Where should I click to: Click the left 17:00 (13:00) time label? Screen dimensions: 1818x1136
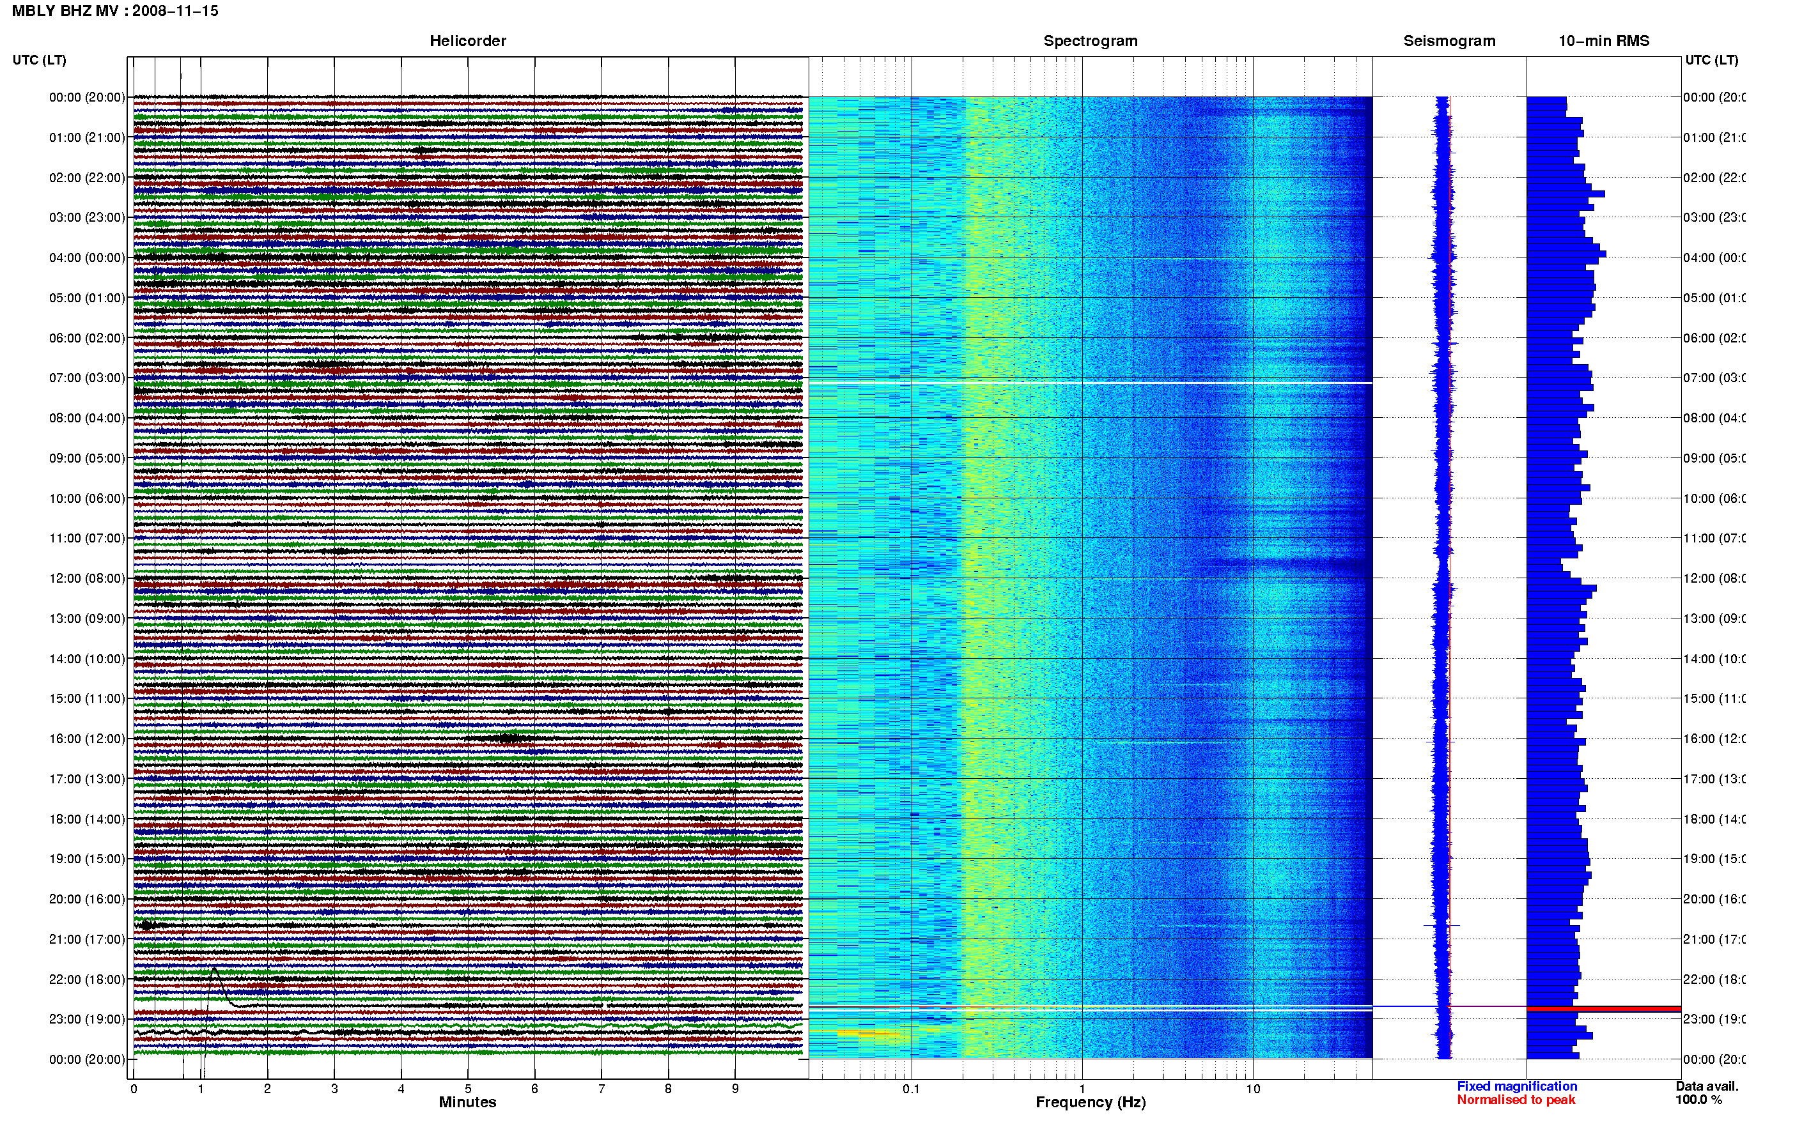87,779
